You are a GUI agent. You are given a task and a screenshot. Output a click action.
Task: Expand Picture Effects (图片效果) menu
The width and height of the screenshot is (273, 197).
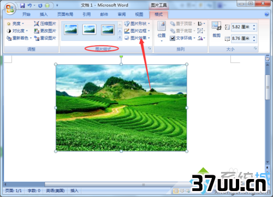click(137, 38)
